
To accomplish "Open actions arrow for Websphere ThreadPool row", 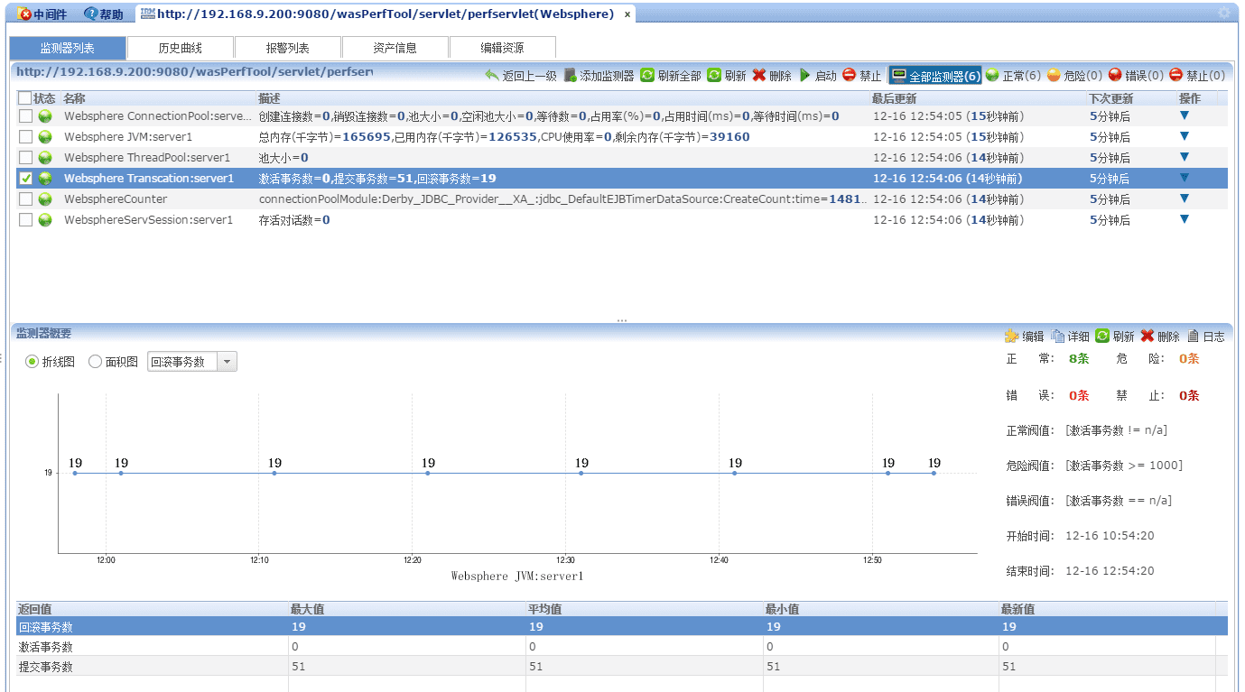I will [1185, 157].
